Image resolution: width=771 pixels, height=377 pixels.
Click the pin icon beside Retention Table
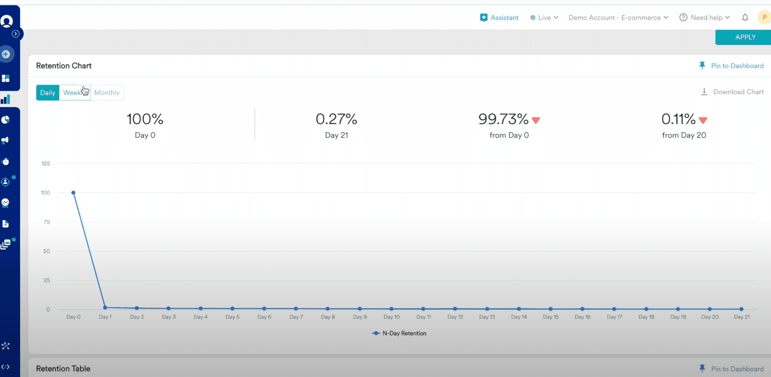(x=702, y=369)
